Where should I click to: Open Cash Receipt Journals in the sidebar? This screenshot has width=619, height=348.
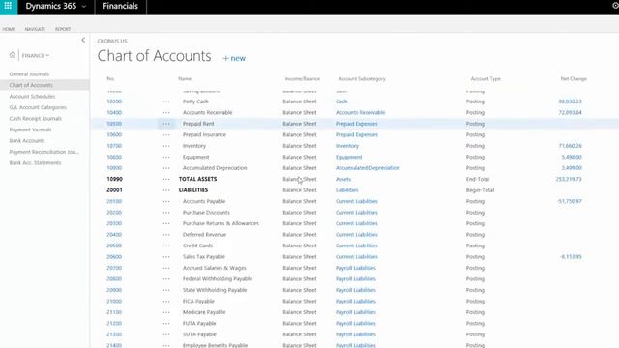point(36,118)
